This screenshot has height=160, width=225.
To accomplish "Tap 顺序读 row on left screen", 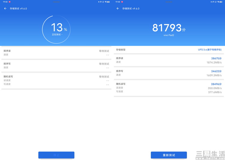I will click(x=56, y=53).
